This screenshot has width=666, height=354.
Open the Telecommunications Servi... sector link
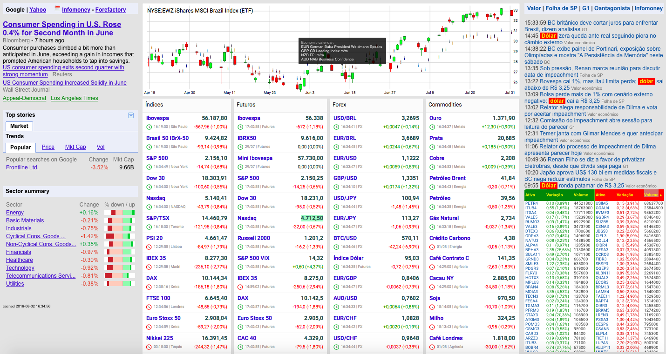tap(41, 276)
